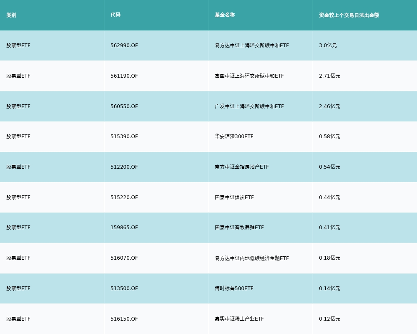Click the 0.18亿元 outflow value
This screenshot has width=417, height=334.
pos(329,258)
